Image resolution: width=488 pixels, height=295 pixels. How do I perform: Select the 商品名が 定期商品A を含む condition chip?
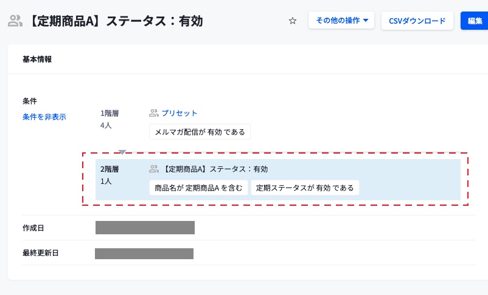tap(198, 188)
